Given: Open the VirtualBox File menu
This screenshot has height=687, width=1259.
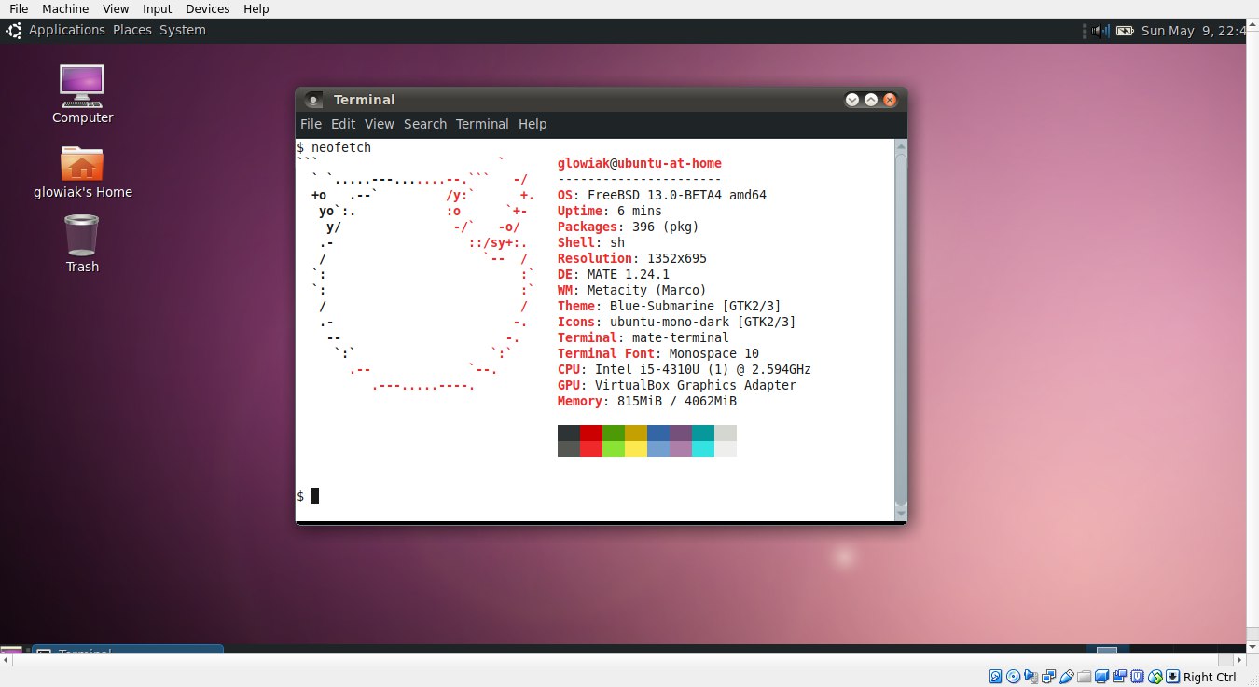Looking at the screenshot, I should (19, 8).
